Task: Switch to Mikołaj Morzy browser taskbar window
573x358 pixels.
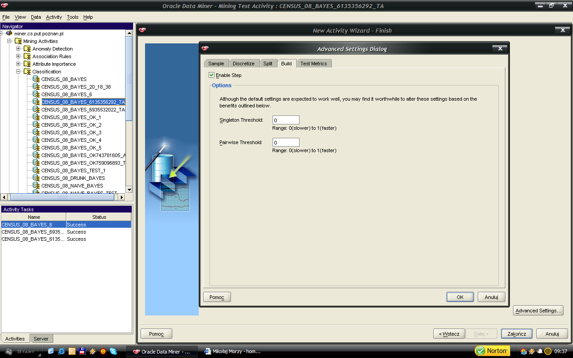Action: (232, 351)
